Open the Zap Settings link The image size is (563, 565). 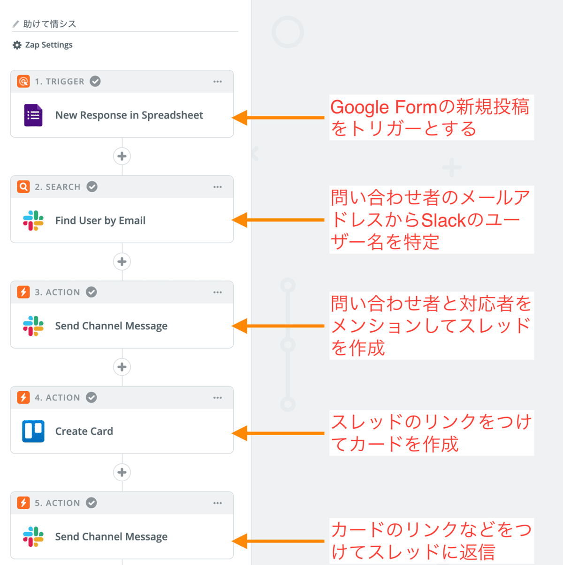pyautogui.click(x=49, y=45)
